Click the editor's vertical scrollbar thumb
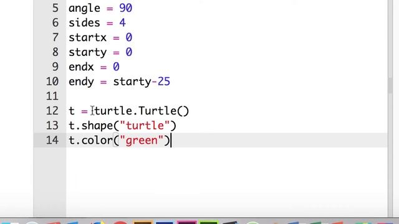The height and width of the screenshot is (224, 399). click(x=391, y=86)
